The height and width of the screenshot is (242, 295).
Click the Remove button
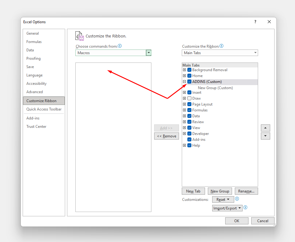coord(167,136)
